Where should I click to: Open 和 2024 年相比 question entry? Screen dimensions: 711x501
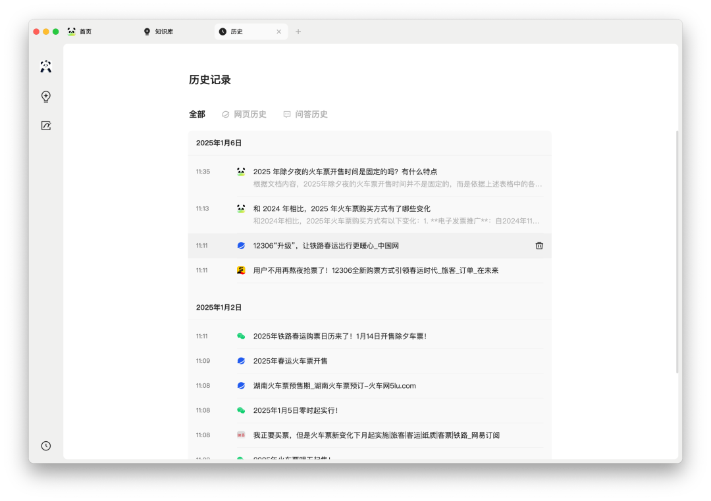[342, 208]
